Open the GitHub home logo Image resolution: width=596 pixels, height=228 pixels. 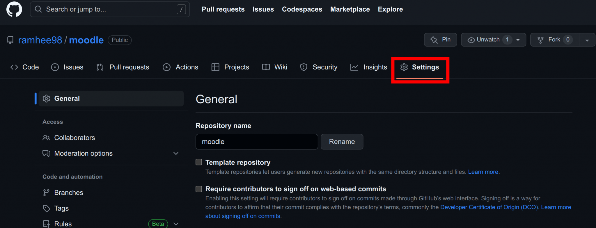pyautogui.click(x=14, y=9)
